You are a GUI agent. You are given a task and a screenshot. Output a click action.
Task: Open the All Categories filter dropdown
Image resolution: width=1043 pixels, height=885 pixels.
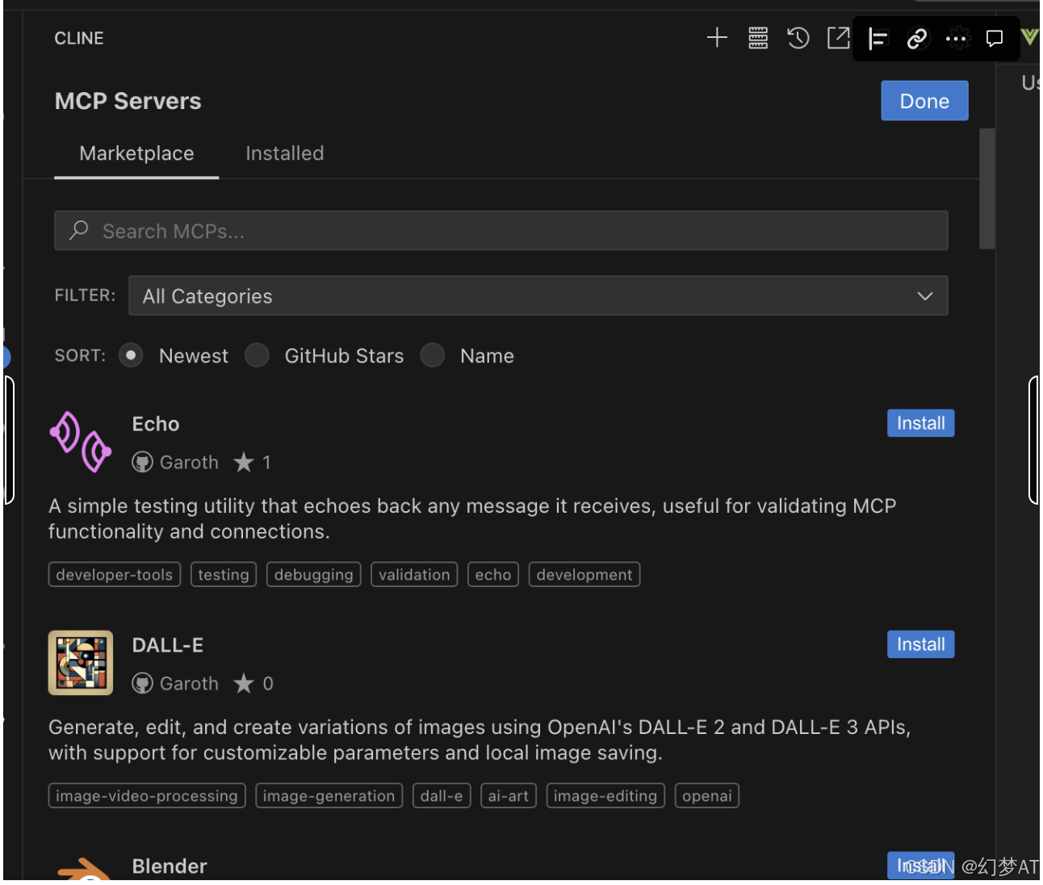coord(538,296)
